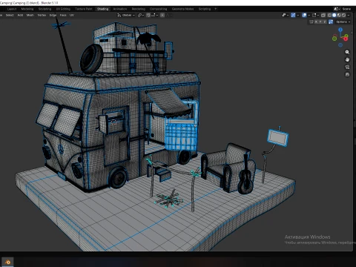Switch to wireframe viewport shading
Image resolution: width=356 pixels, height=267 pixels.
pyautogui.click(x=329, y=15)
